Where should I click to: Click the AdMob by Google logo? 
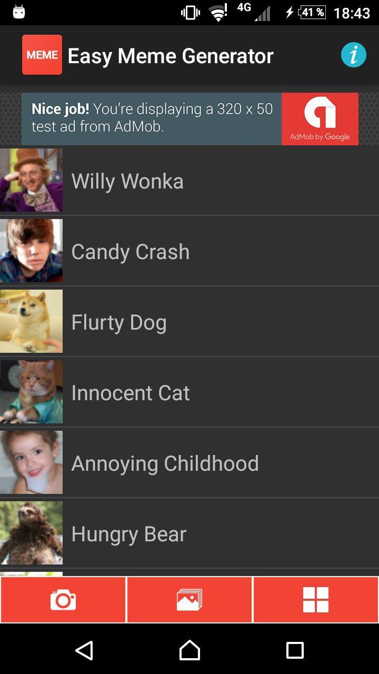tap(320, 119)
